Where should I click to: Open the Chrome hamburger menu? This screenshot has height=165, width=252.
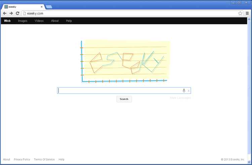click(247, 13)
